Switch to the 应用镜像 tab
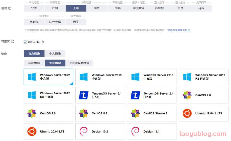The image size is (231, 141). (x=34, y=63)
